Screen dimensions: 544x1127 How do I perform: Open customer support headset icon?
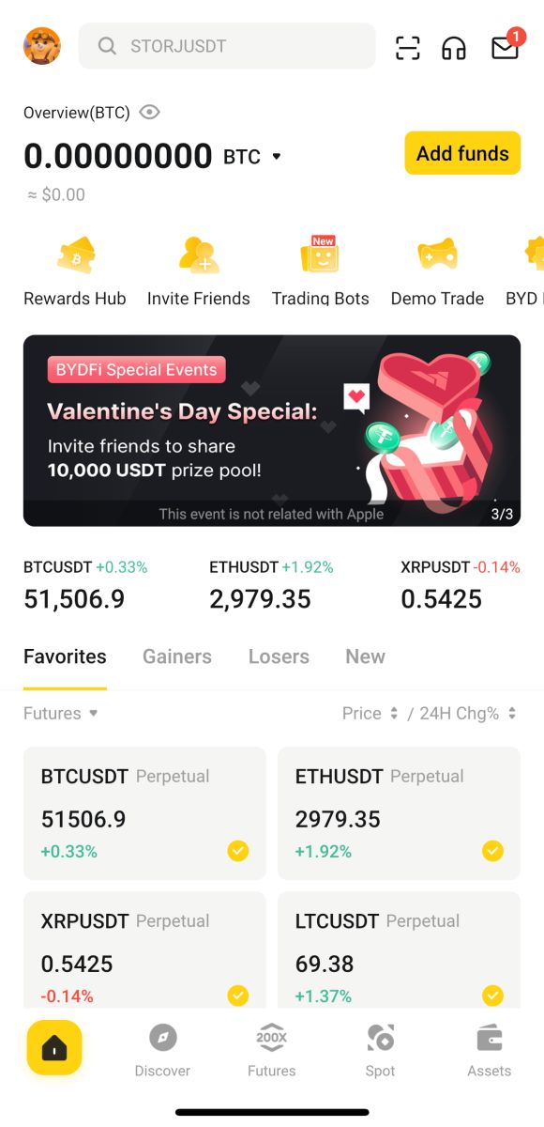(454, 45)
